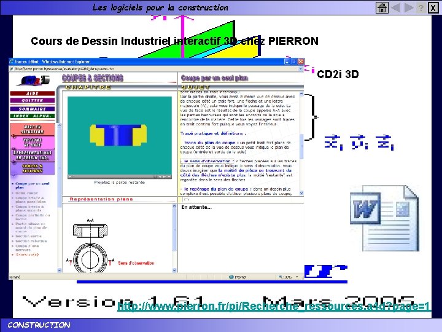Image resolution: width=442 pixels, height=332 pixels.
Task: Click the SUJET text scrollbar thumb
Action: point(301,146)
